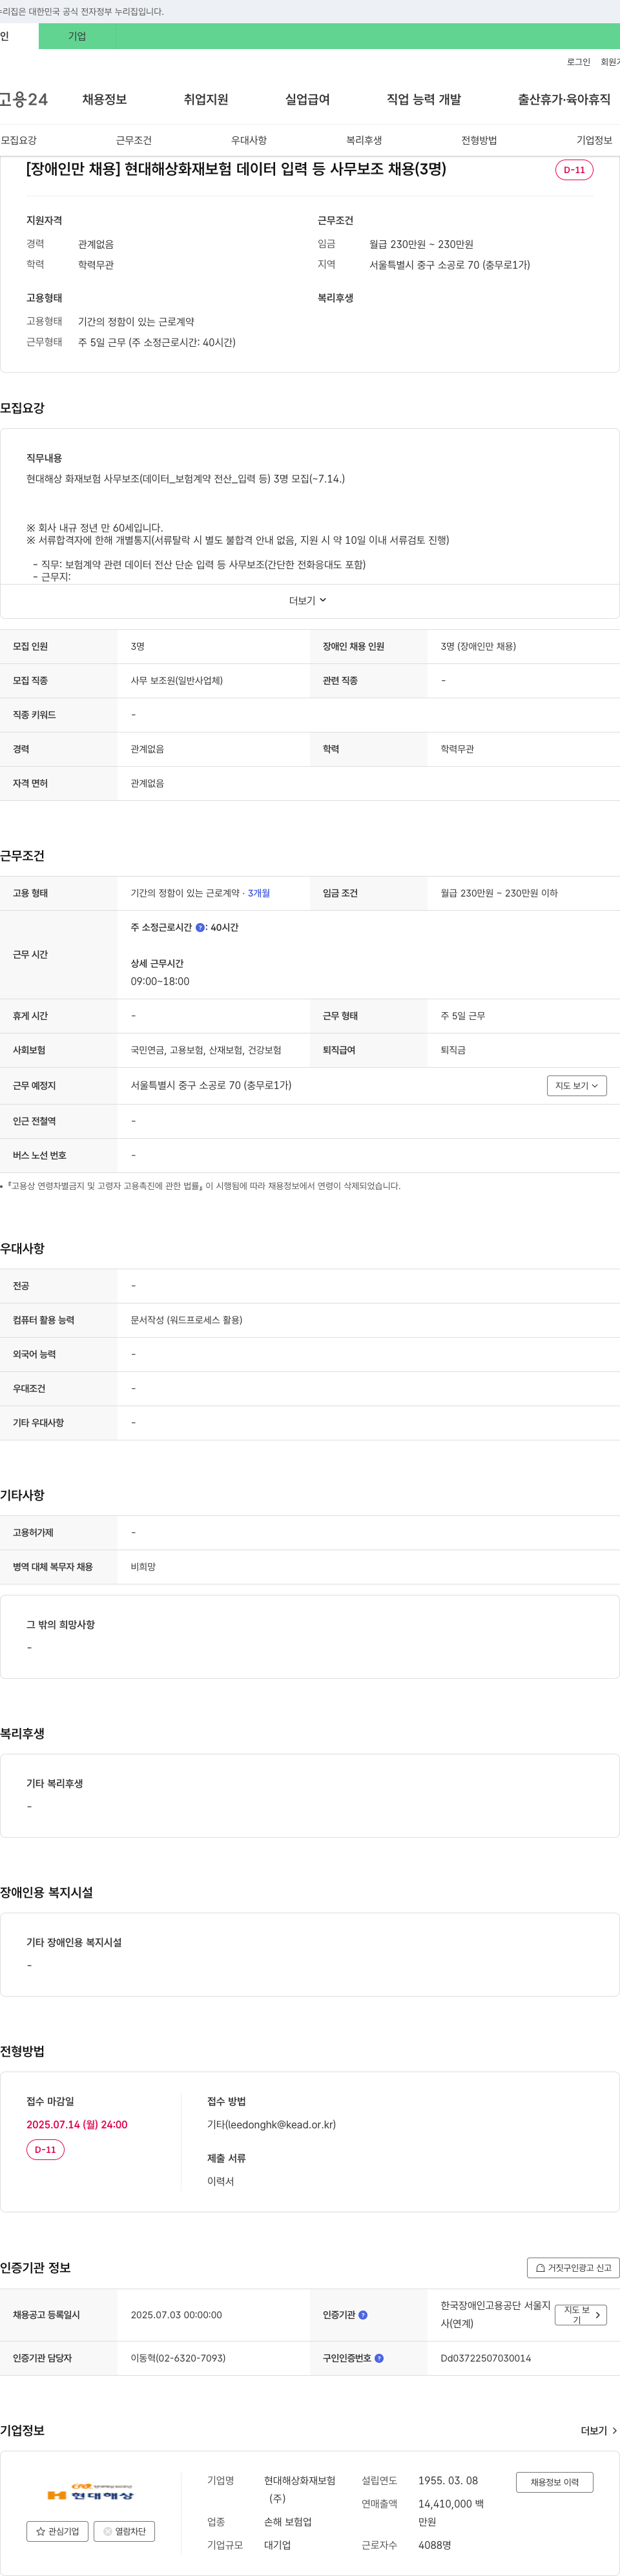Click the 고용24 logo
This screenshot has width=620, height=2576.
click(x=24, y=99)
